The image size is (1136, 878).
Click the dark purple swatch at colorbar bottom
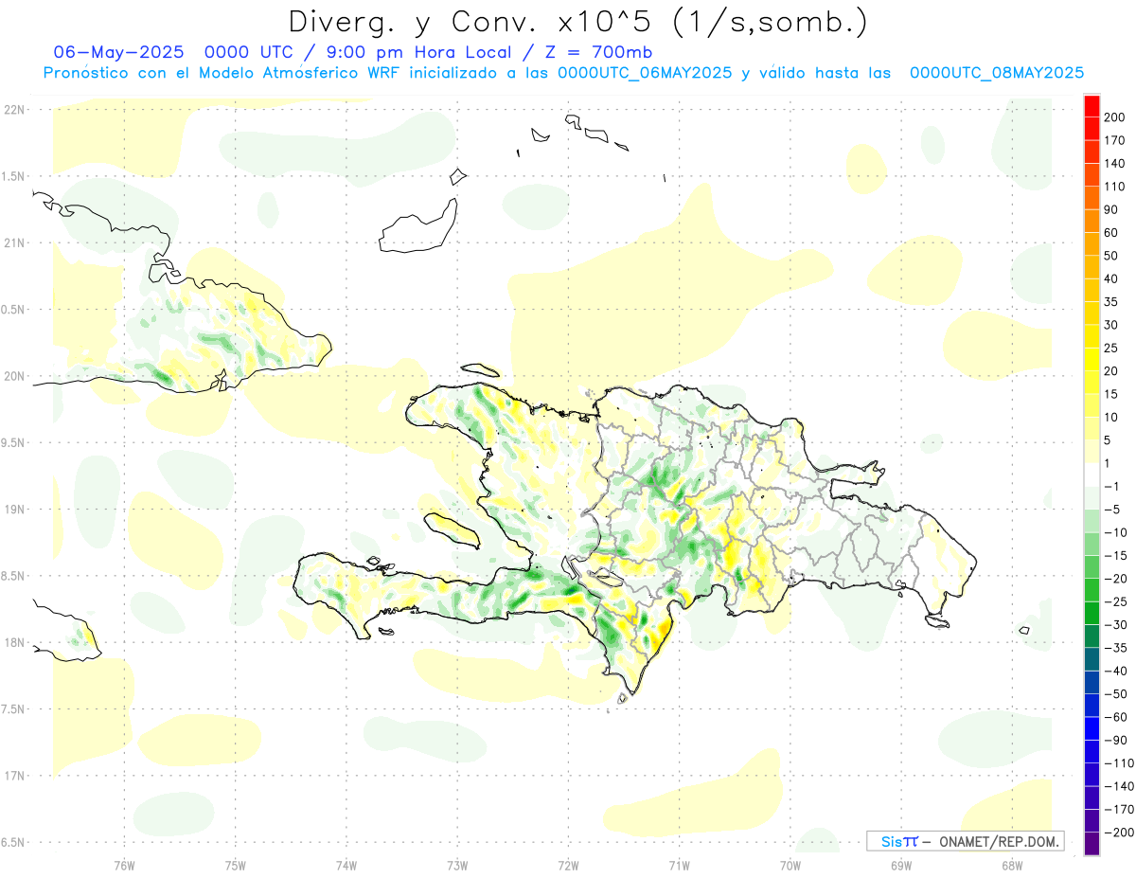[1092, 843]
